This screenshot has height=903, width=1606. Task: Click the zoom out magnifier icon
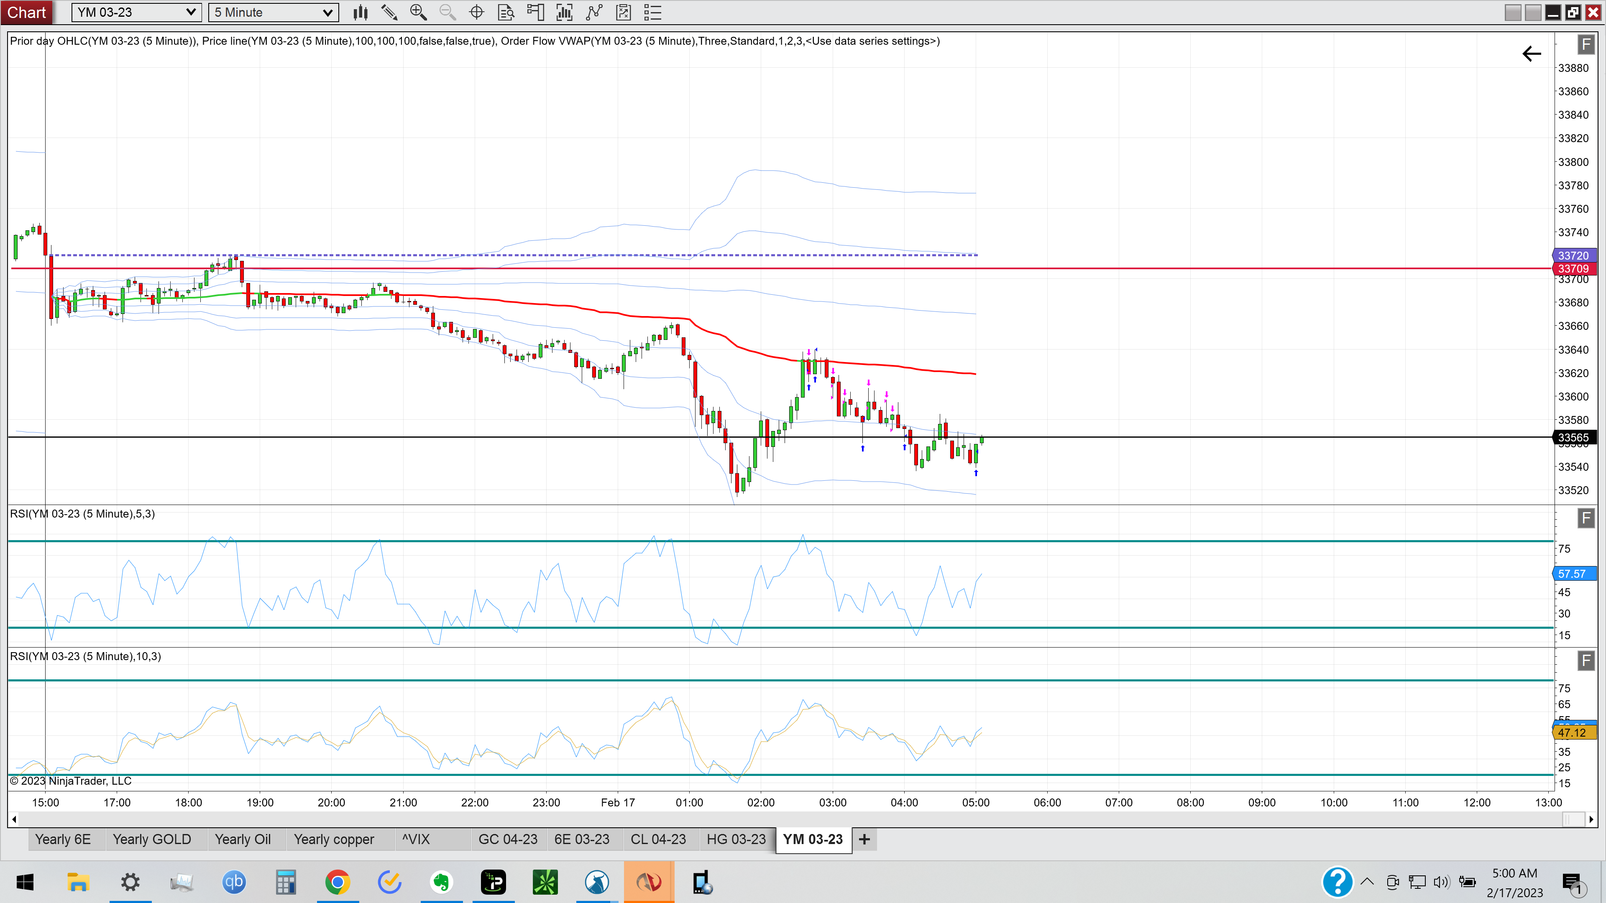point(448,13)
